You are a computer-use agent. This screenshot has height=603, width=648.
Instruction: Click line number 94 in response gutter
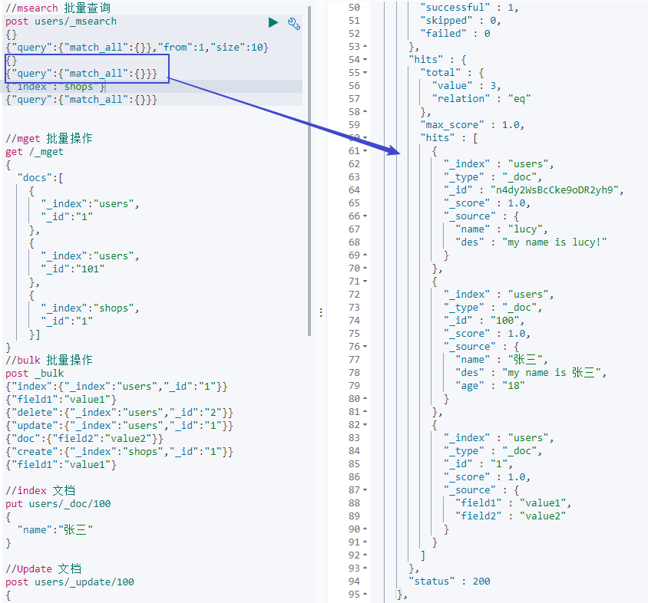(x=354, y=582)
